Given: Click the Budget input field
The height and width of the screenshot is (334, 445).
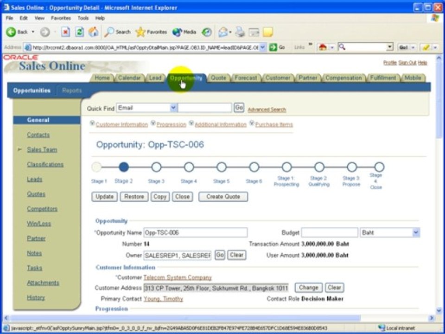Looking at the screenshot, I should point(330,232).
